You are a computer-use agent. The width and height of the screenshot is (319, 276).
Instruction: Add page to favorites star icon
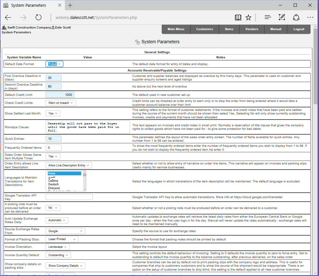pyautogui.click(x=248, y=18)
